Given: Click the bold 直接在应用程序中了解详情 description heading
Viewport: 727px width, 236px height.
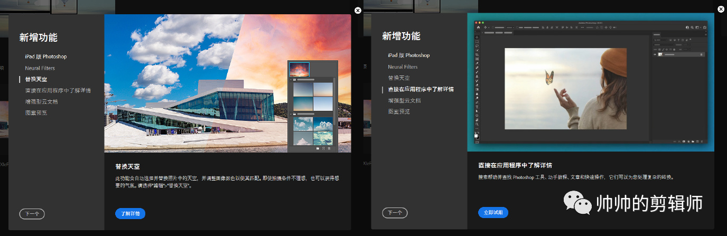Looking at the screenshot, I should point(515,165).
